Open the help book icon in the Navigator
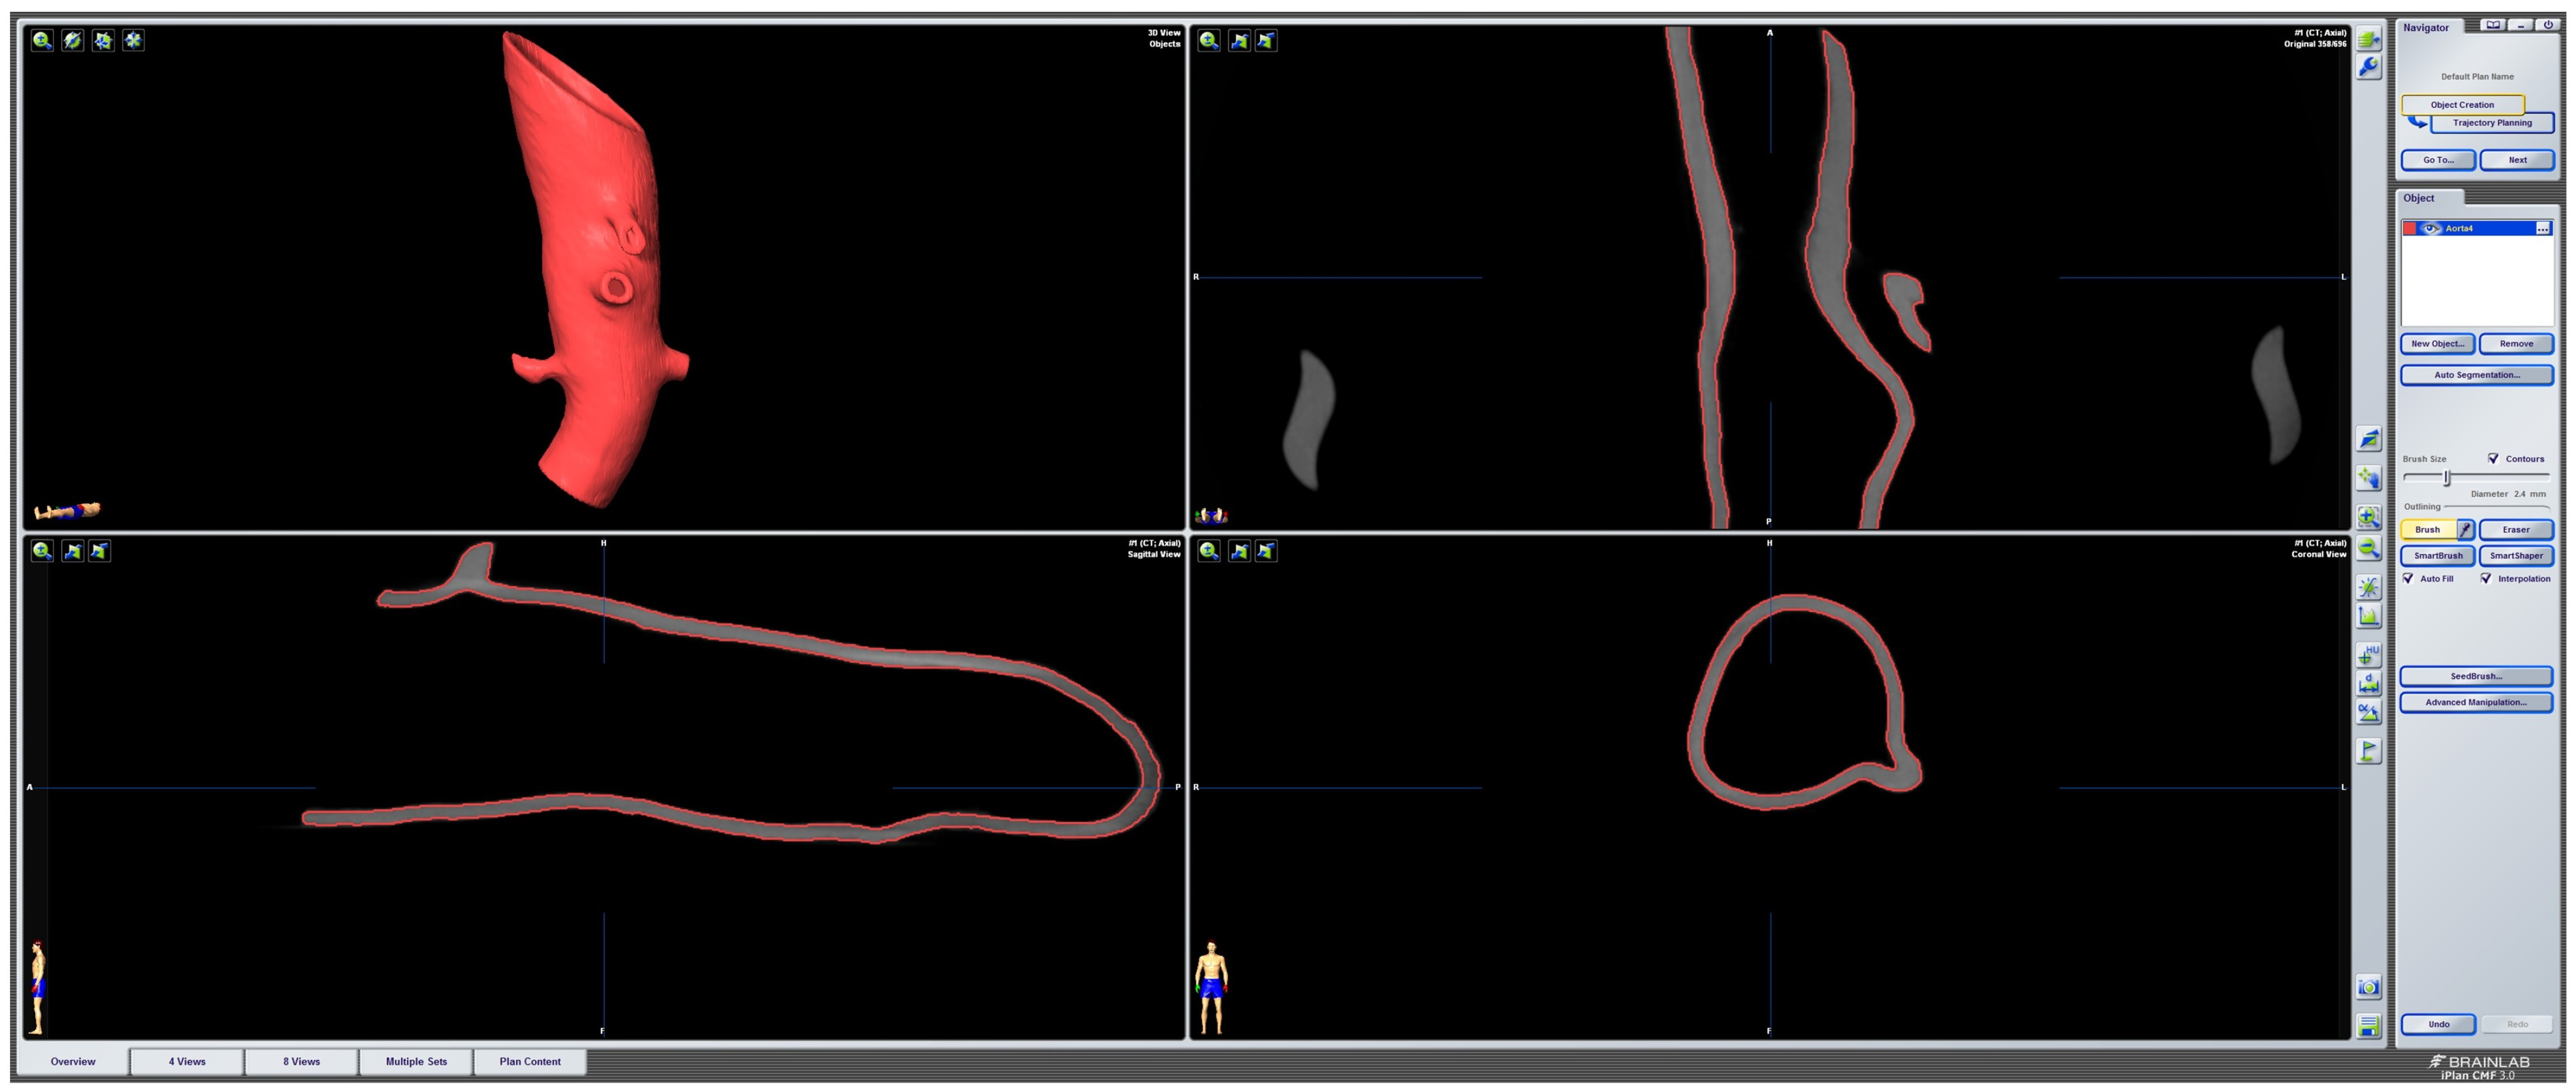This screenshot has height=1092, width=2576. 2493,25
